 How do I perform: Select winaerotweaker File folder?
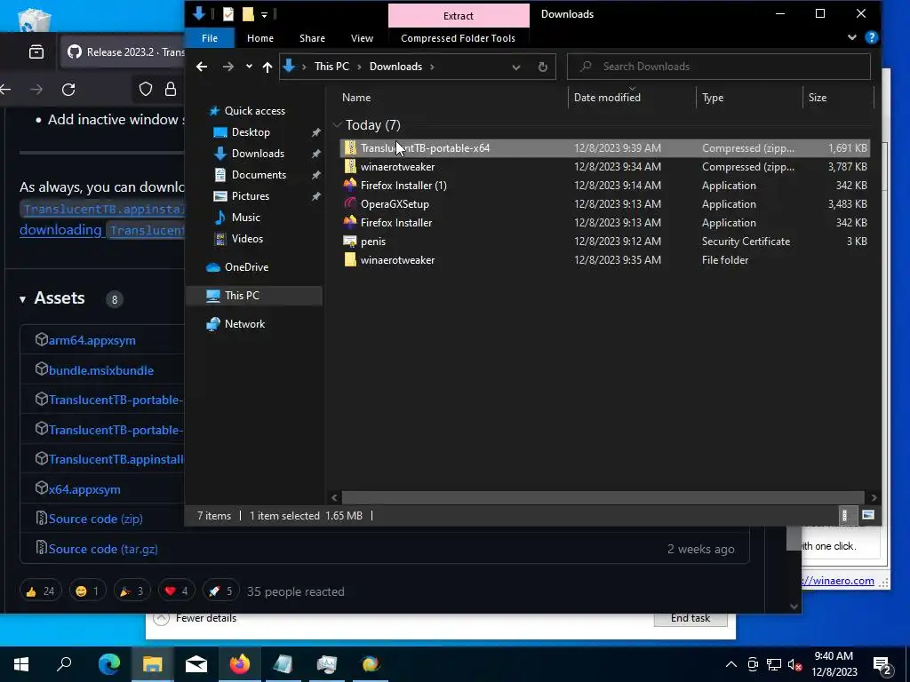point(604,260)
